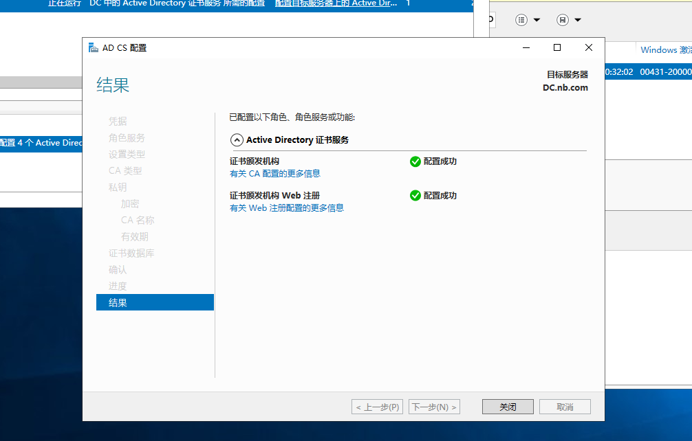Screen dimensions: 692x441
Task: Select 结果 step in wizard sidebar
Action: tap(155, 302)
